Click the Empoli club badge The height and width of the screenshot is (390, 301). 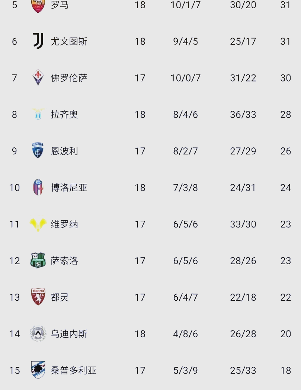pyautogui.click(x=38, y=151)
